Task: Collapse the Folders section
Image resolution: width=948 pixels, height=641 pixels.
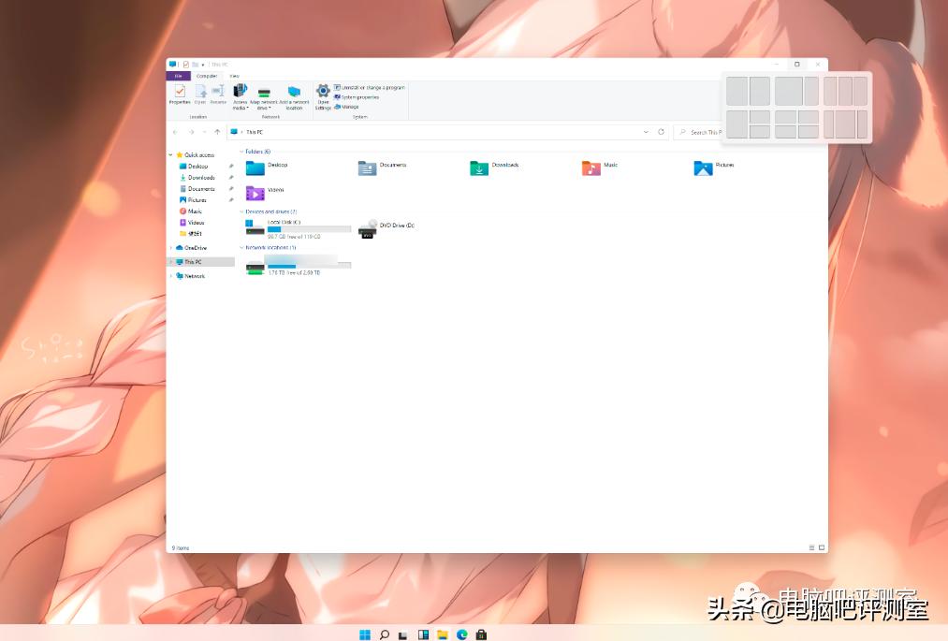Action: click(241, 152)
